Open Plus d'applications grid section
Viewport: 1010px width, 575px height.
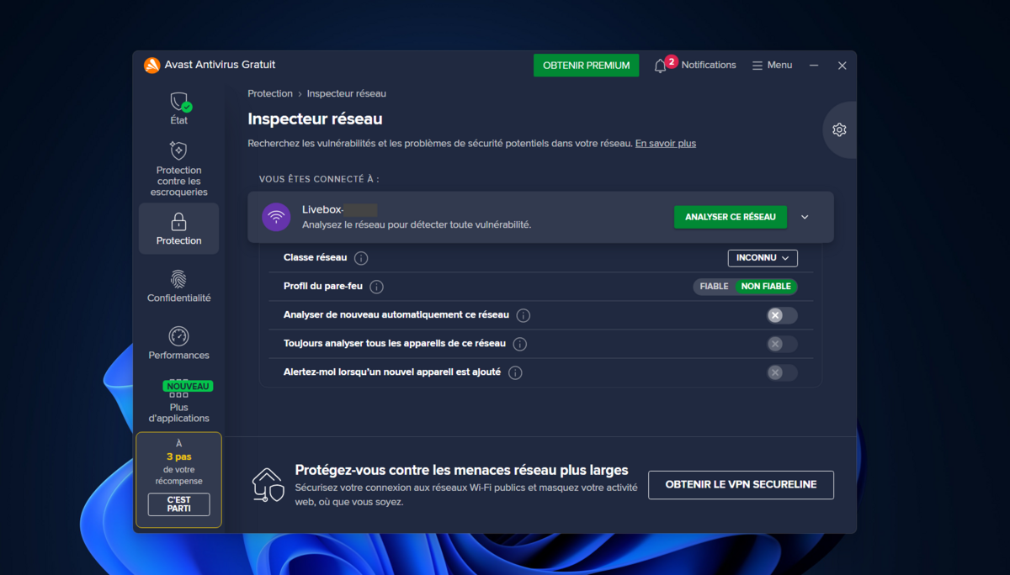click(178, 403)
